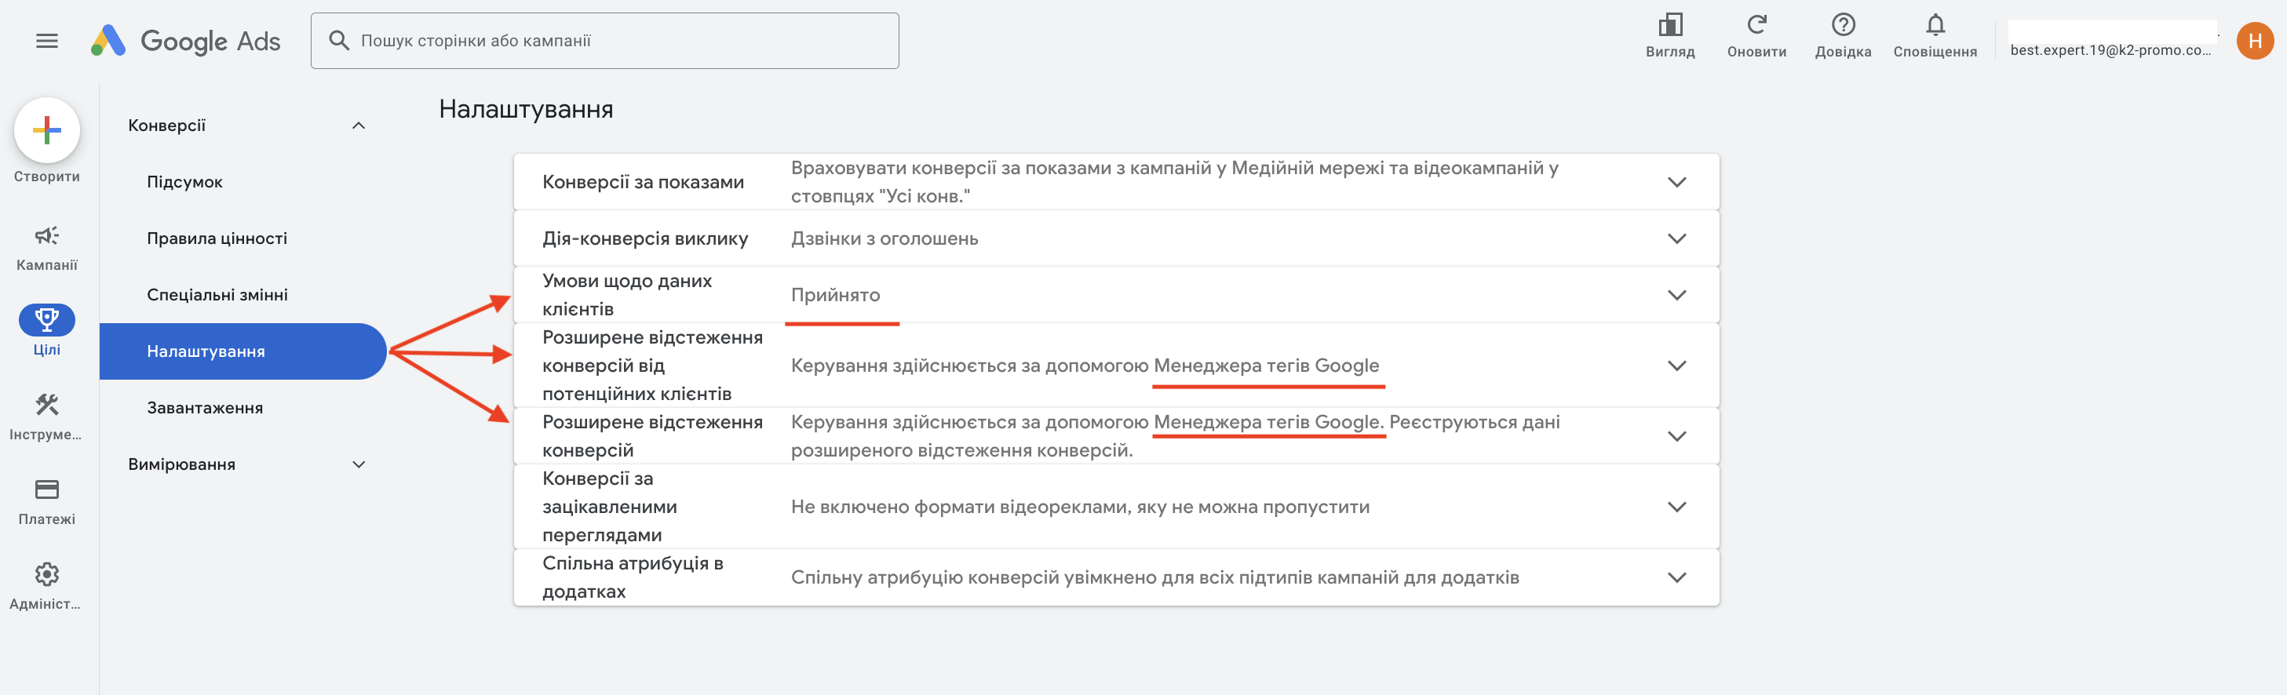Focus the page or campaign search field
The image size is (2287, 695).
coord(604,41)
